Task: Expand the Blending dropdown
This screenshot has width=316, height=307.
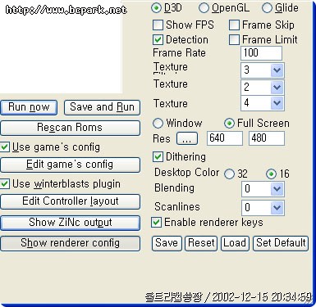Action: coord(263,189)
